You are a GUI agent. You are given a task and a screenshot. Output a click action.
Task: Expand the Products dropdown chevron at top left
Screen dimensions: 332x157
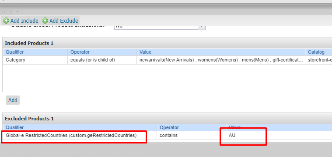18,11
